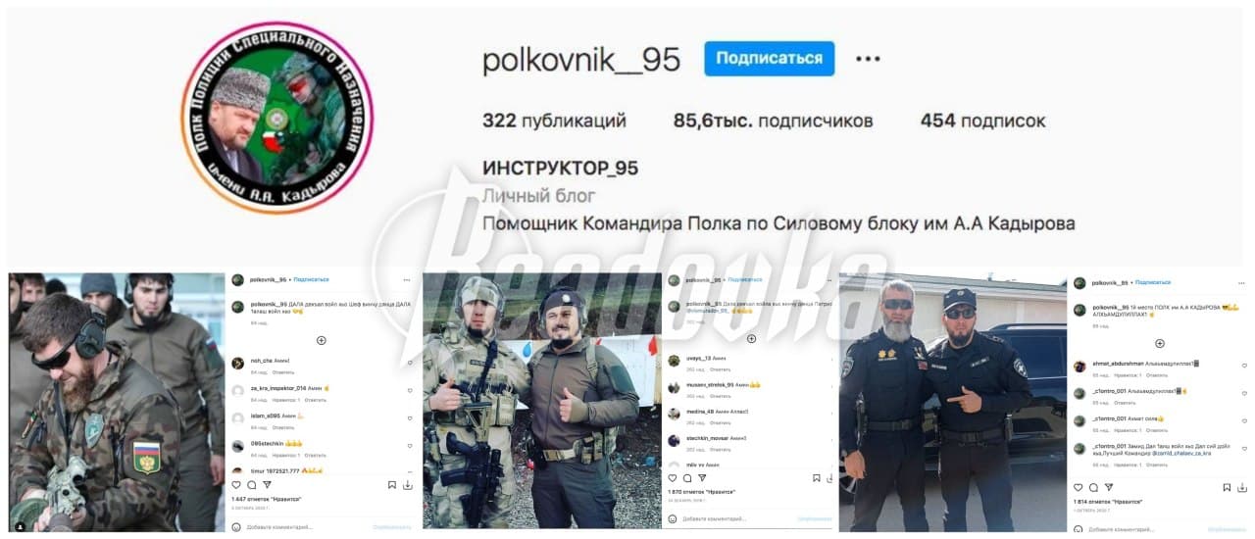This screenshot has height=539, width=1255.
Task: Bookmark the third post
Action: point(1227,487)
